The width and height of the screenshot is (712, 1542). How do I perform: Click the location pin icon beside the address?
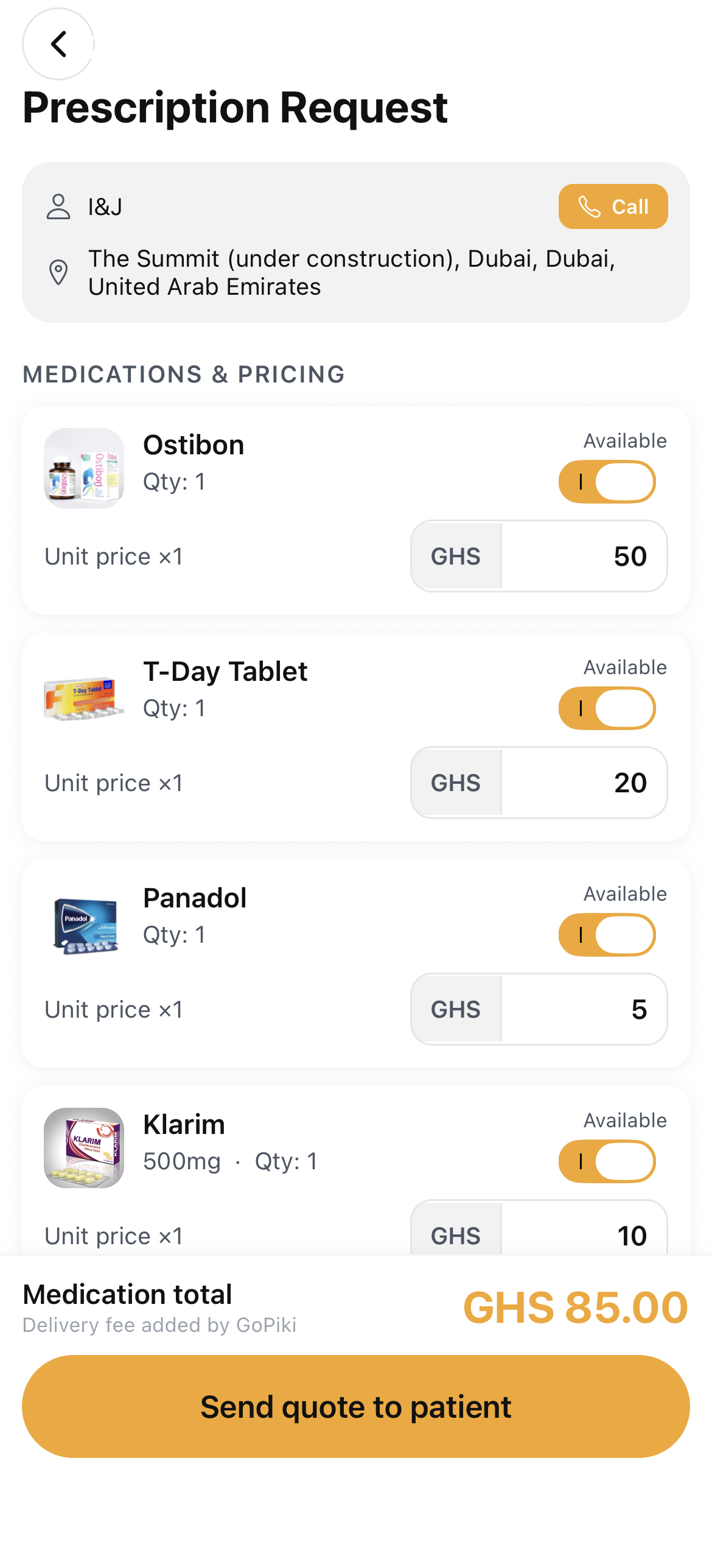click(58, 272)
